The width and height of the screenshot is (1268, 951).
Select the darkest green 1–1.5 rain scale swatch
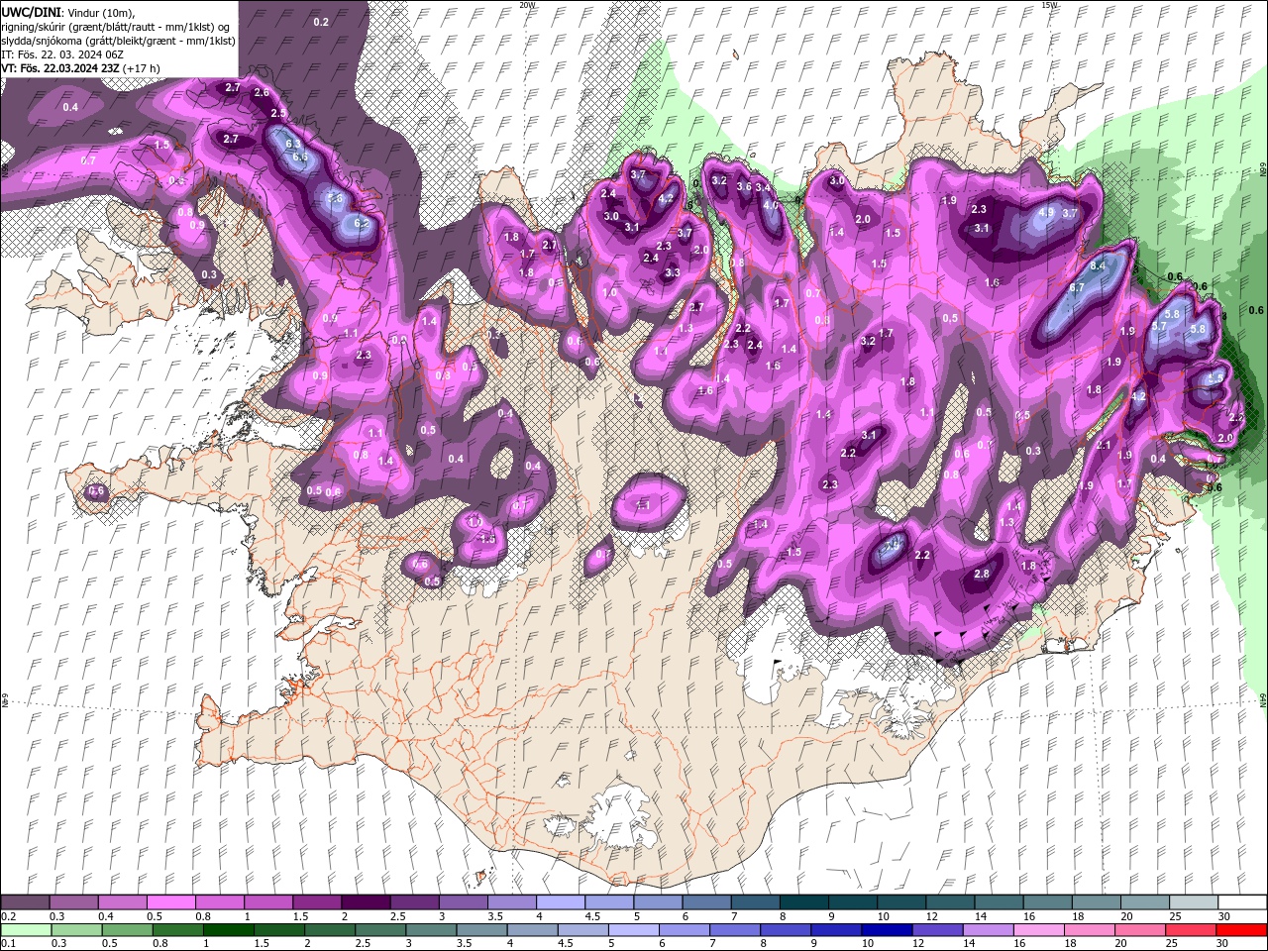229,930
